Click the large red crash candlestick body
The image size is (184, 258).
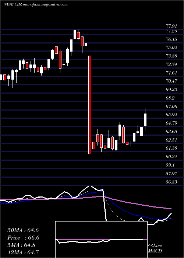(x=90, y=105)
